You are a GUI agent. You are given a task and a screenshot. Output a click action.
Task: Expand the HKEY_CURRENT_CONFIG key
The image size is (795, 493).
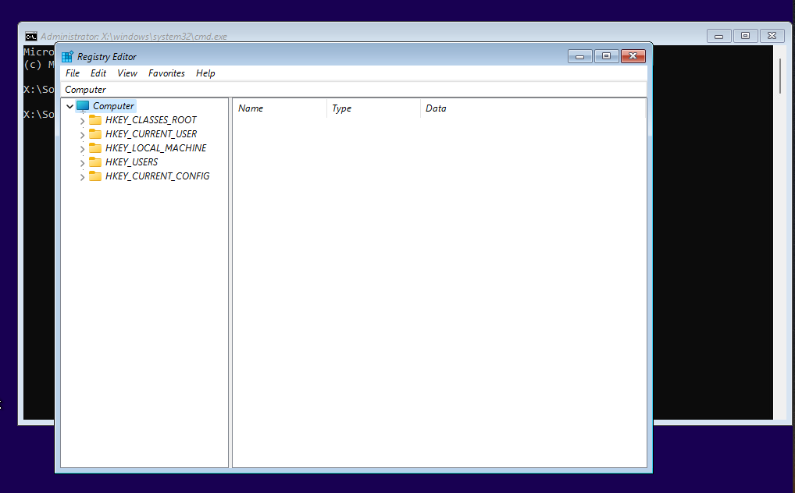(x=82, y=177)
